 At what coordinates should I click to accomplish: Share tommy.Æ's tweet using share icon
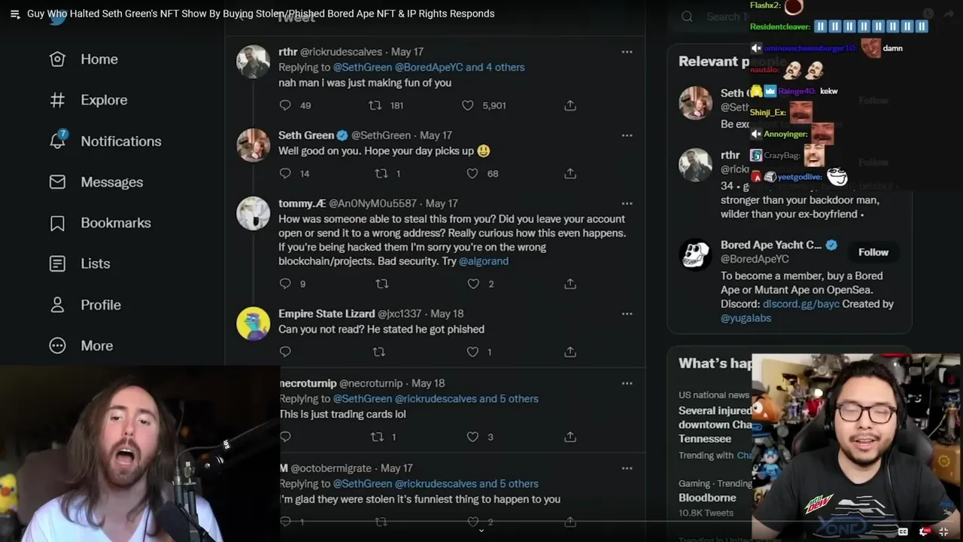(570, 284)
